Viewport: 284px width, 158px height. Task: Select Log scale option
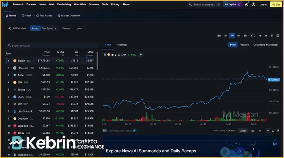[252, 131]
